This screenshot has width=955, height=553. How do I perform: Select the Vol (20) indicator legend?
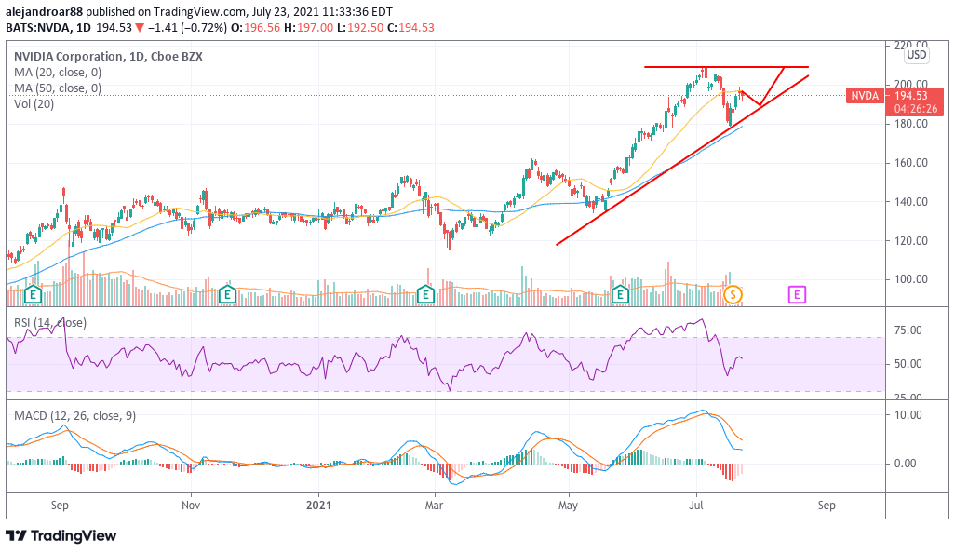(34, 103)
